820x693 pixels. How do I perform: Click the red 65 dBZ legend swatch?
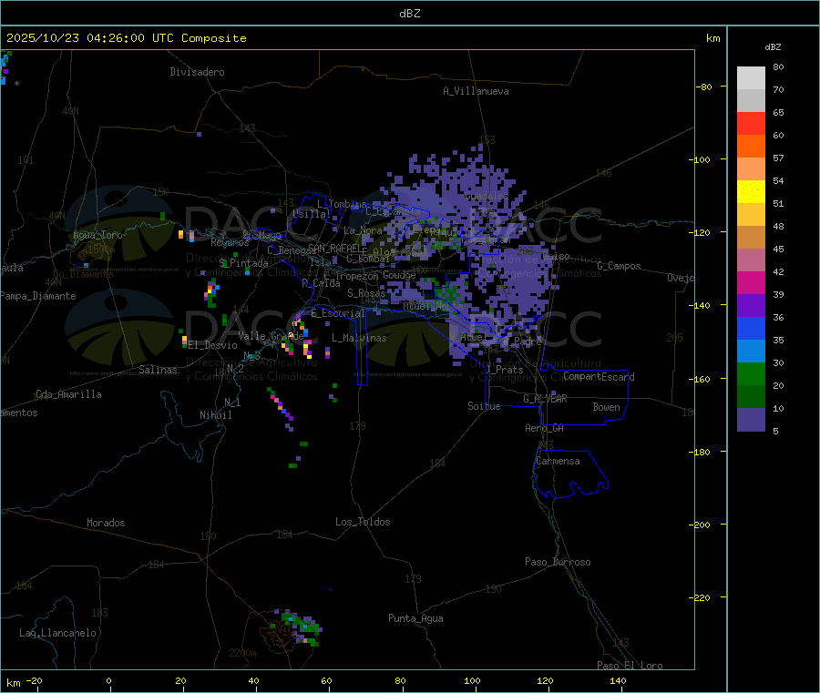click(751, 123)
